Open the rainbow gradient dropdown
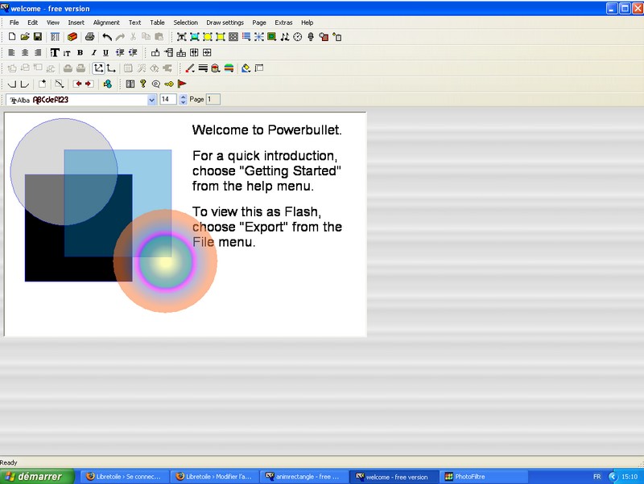This screenshot has height=484, width=644. tap(229, 68)
